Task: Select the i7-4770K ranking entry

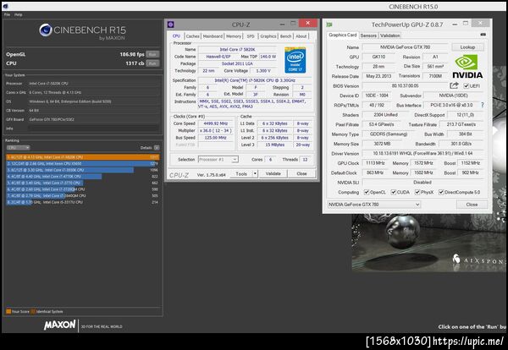Action: click(83, 177)
